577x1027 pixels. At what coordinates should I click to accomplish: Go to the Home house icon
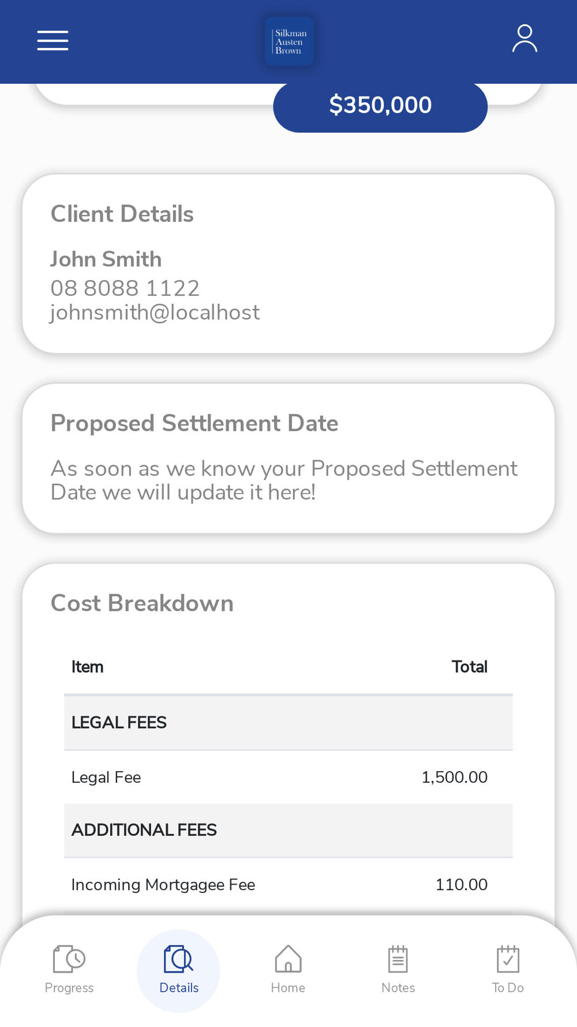288,959
